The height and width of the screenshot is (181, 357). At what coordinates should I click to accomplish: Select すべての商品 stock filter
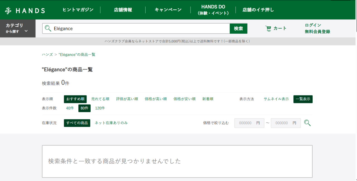[x=77, y=123]
